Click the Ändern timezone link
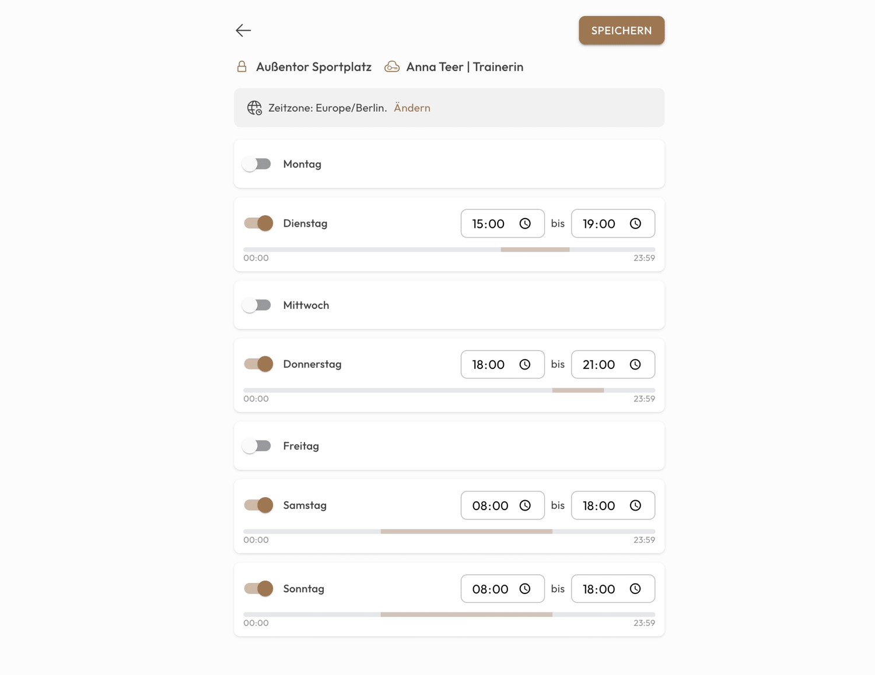 [x=412, y=108]
